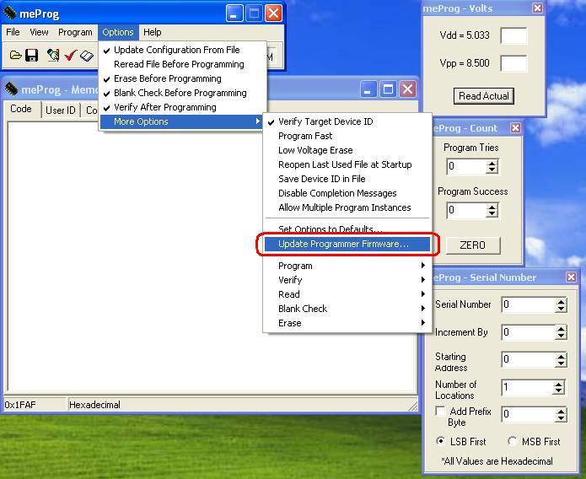This screenshot has width=586, height=479.
Task: Click the meProg chip icon in title bar
Action: pos(10,13)
